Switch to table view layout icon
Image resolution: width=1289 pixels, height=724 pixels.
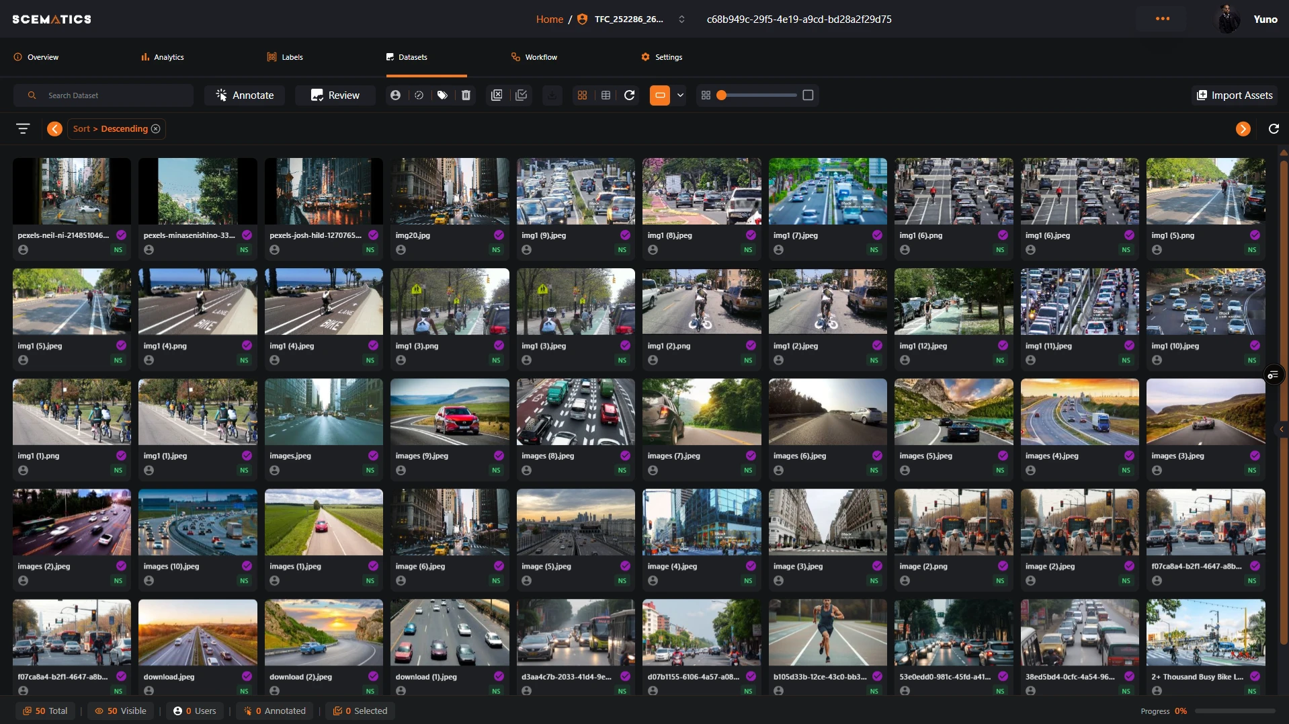point(606,95)
